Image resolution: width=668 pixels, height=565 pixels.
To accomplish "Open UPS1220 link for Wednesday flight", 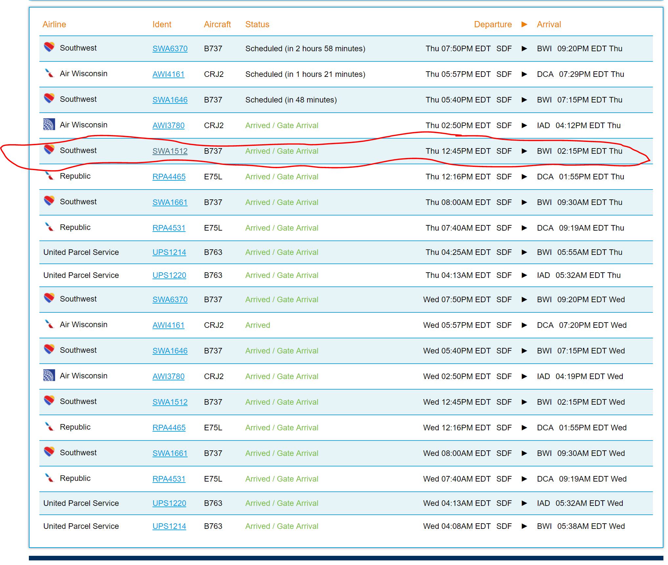I will (x=169, y=503).
